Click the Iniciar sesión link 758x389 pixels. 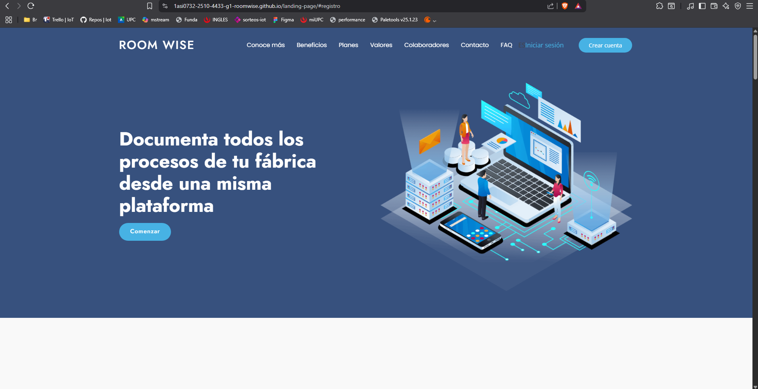tap(544, 45)
